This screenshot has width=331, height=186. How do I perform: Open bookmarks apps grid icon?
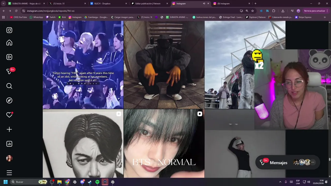[3, 17]
